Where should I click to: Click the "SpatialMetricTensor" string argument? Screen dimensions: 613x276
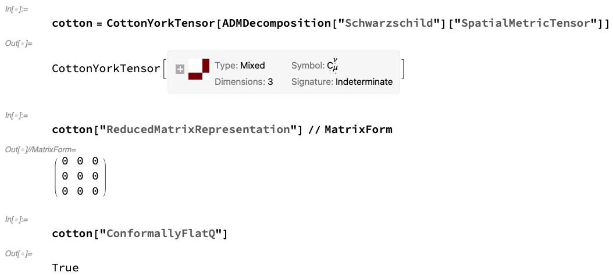pyautogui.click(x=526, y=23)
